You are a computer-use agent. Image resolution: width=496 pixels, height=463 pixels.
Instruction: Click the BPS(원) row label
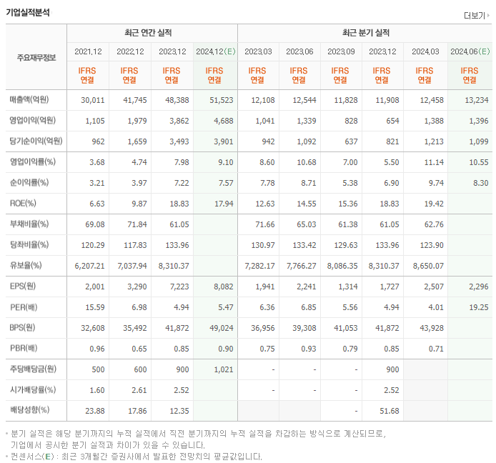coord(22,328)
